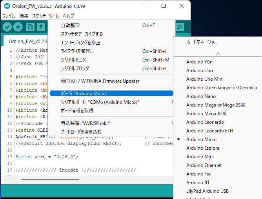Open the スケッチ menu
This screenshot has width=262, height=199.
tap(39, 16)
